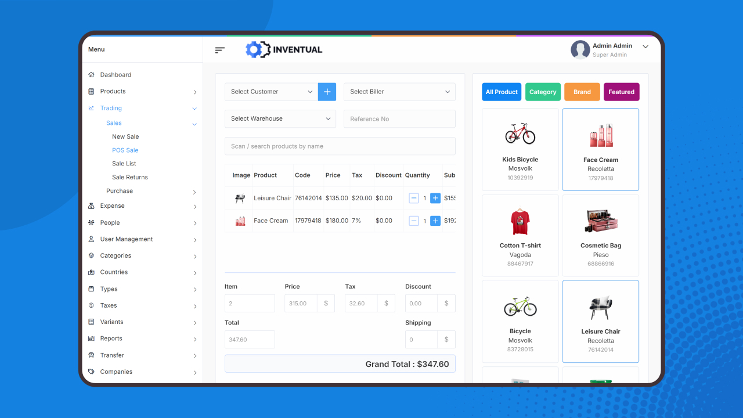743x418 pixels.
Task: Switch to the Category filter tab
Action: (543, 92)
